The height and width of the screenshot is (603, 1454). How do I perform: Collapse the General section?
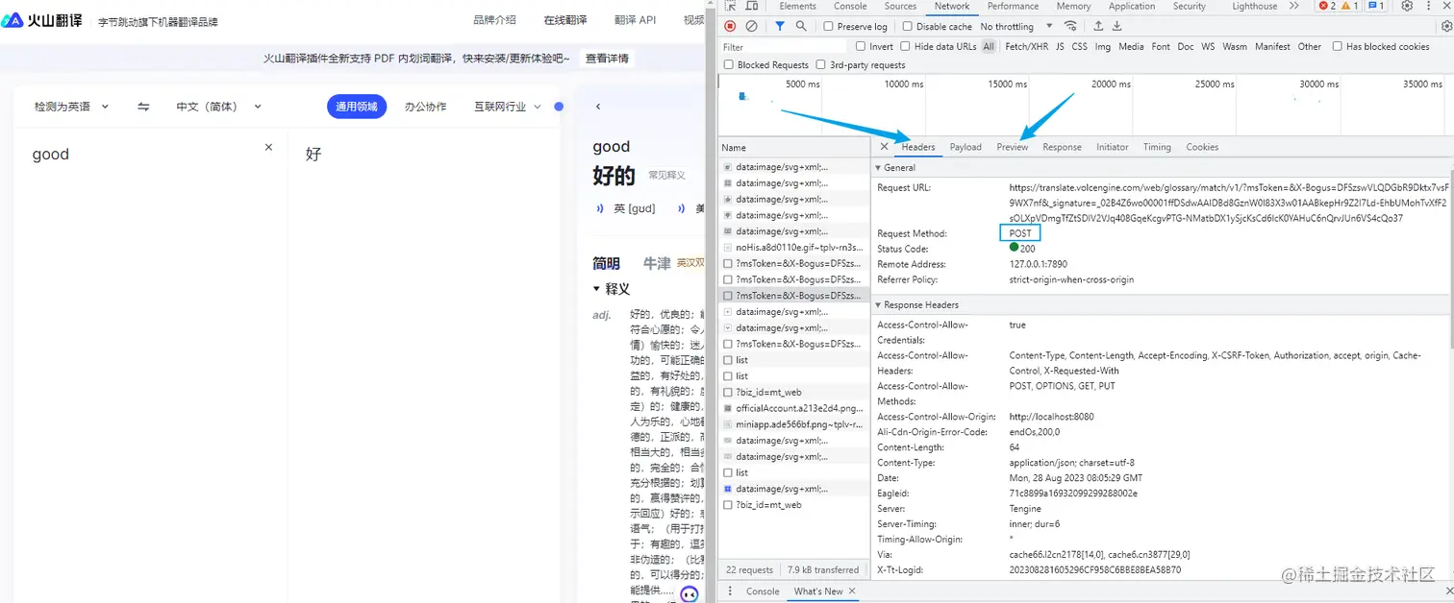pos(879,168)
